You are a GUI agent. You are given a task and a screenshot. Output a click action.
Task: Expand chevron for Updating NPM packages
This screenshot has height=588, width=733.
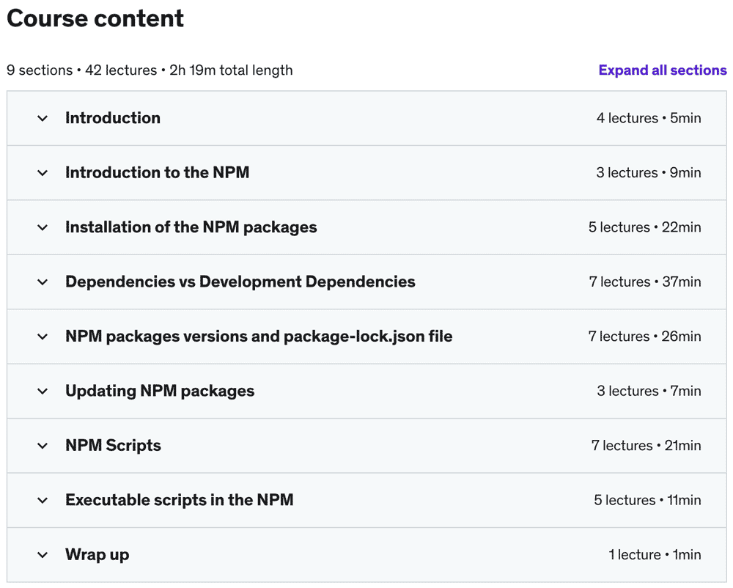pyautogui.click(x=43, y=392)
